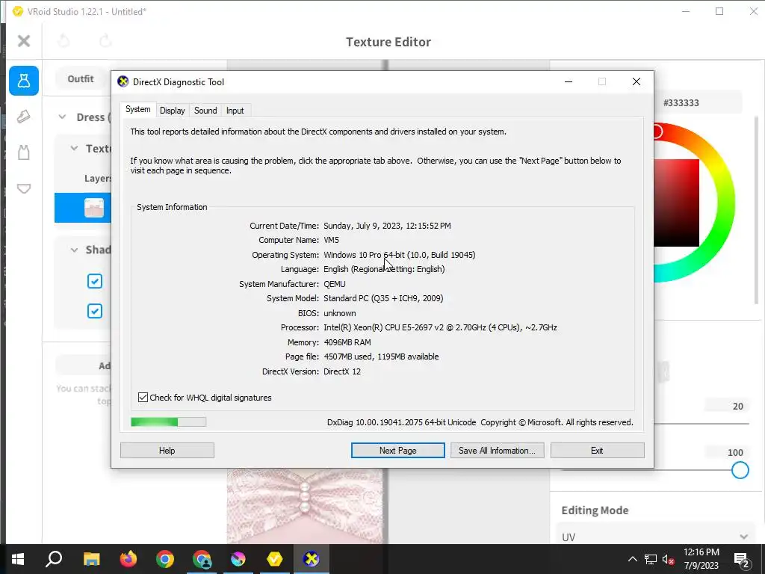Switch to DxDiag taskbar icon
Screen dimensions: 765x574
312,559
